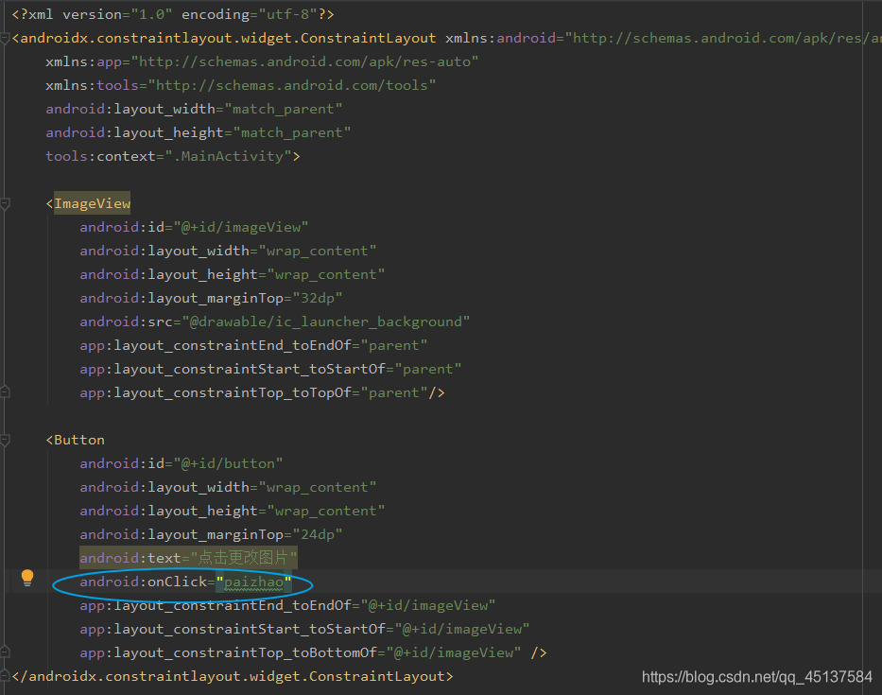Click the "@drawable/ic_launcher_background" src value
The image size is (882, 695).
pyautogui.click(x=326, y=321)
